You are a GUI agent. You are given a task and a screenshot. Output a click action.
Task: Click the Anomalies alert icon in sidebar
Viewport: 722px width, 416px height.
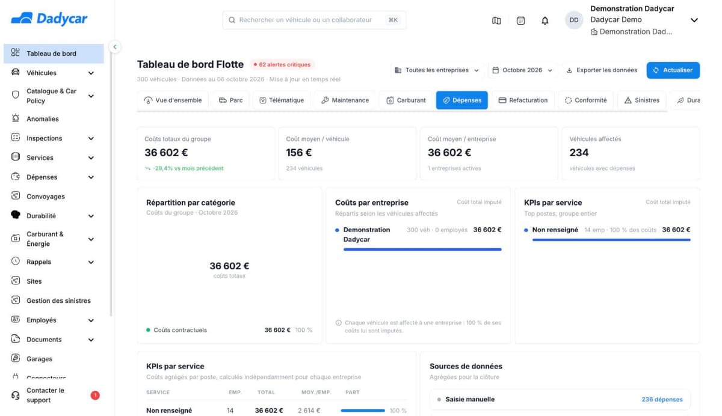click(16, 118)
